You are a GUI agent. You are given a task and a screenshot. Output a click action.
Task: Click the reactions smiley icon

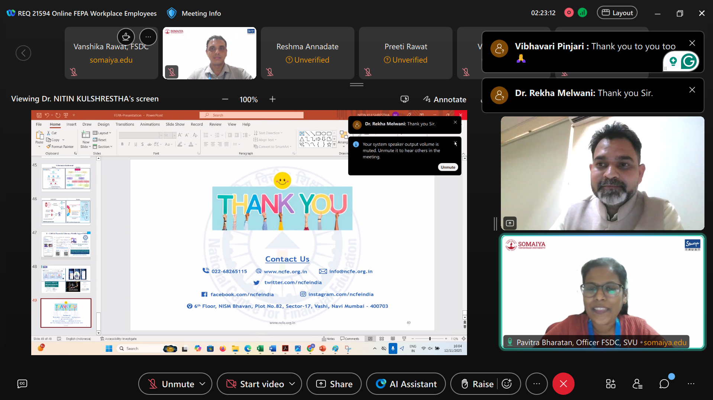click(x=507, y=384)
